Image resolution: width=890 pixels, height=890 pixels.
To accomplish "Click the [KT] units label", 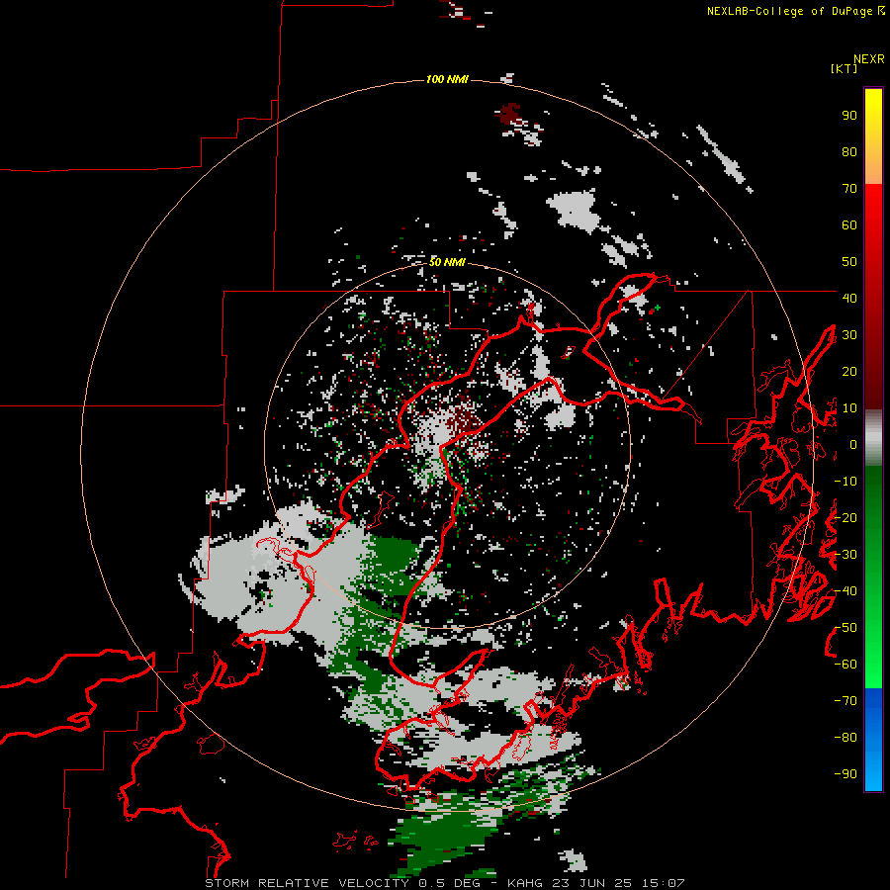I will pos(844,68).
